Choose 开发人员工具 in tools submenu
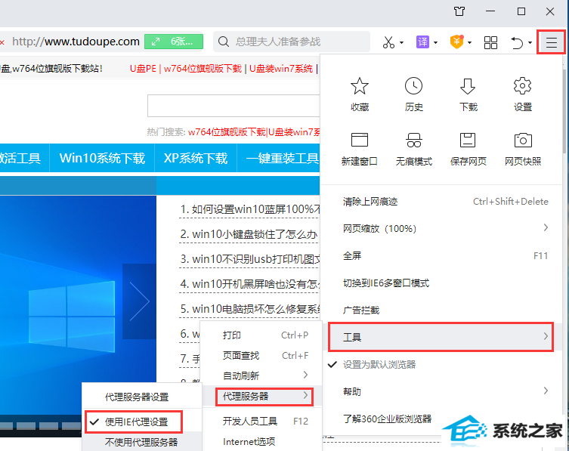This screenshot has height=451, width=569. click(261, 421)
